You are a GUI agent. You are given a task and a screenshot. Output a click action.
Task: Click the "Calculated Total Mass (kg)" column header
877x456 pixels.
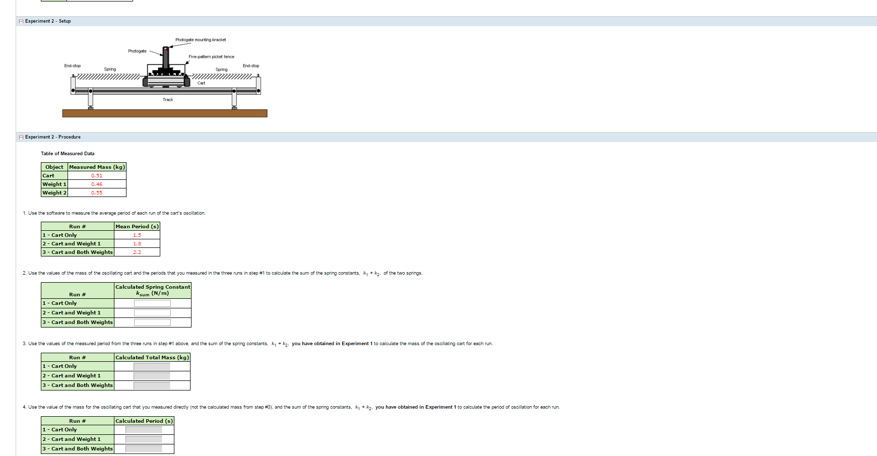[x=152, y=358]
